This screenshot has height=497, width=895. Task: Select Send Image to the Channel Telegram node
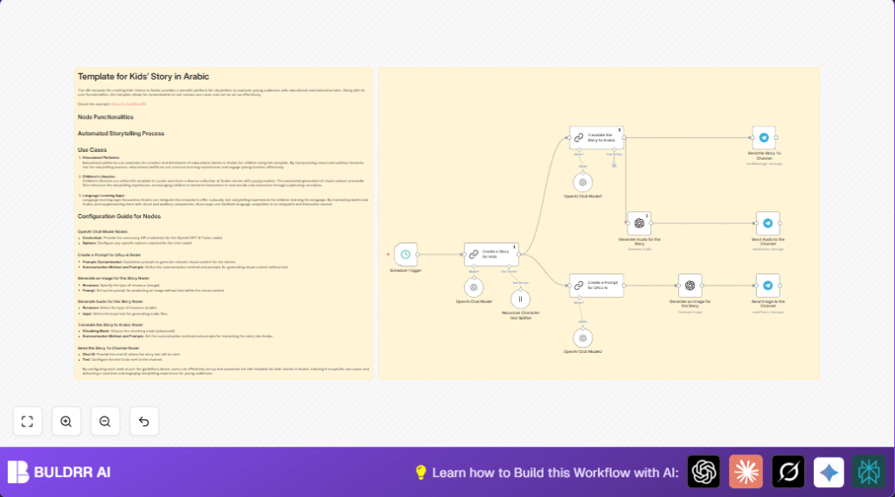(767, 286)
